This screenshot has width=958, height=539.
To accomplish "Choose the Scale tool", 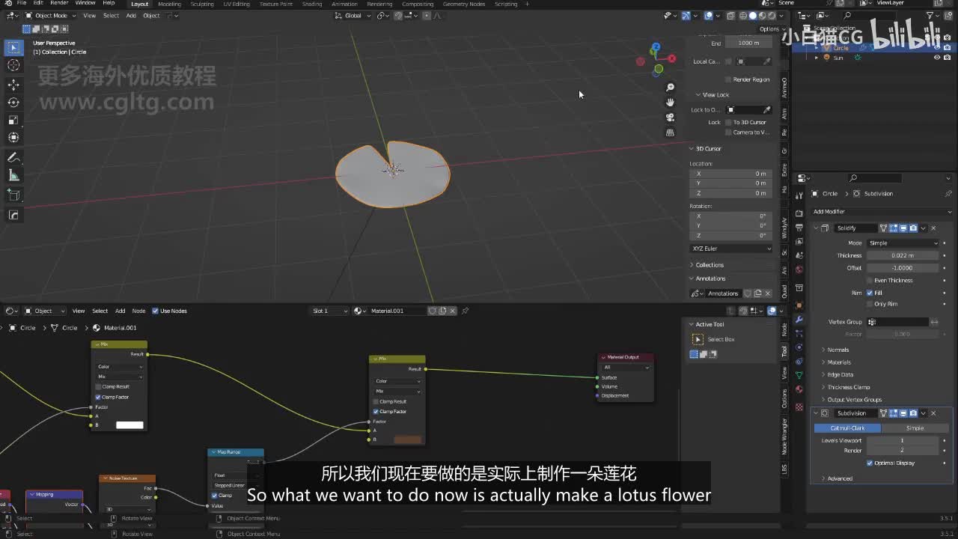I will pos(13,120).
